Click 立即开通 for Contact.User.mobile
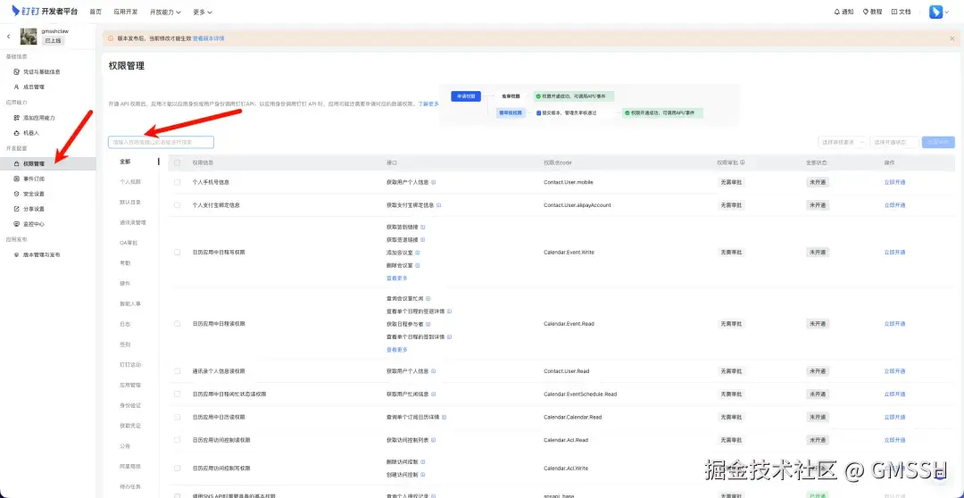This screenshot has width=964, height=498. pos(894,183)
